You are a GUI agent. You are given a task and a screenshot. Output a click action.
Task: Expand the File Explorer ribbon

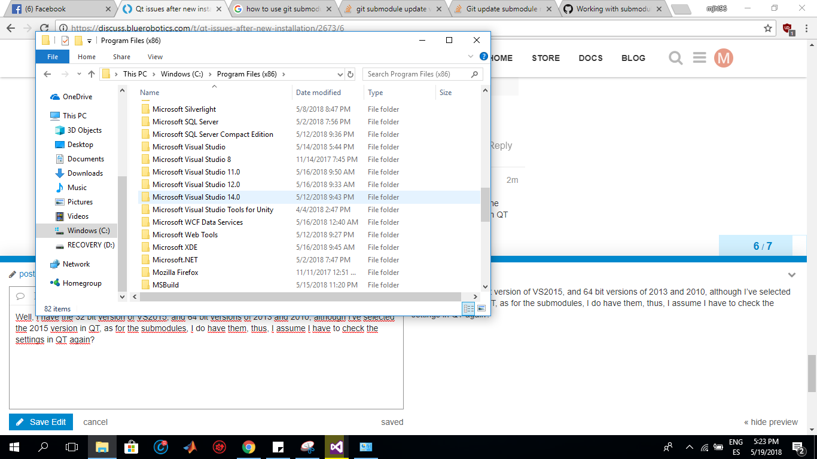coord(471,56)
